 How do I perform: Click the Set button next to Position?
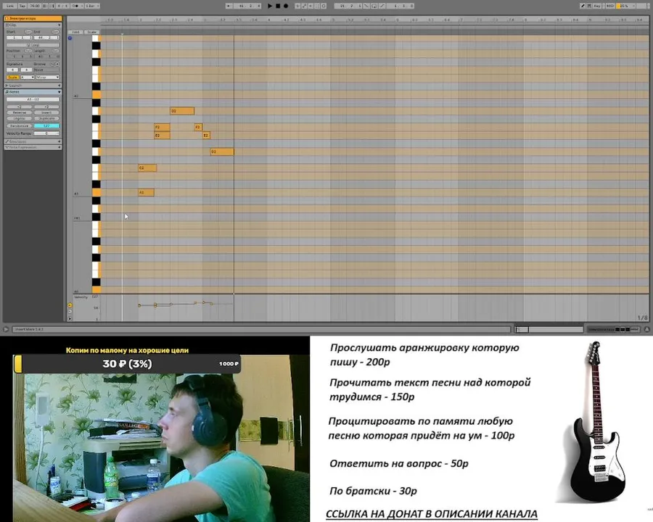[28, 51]
